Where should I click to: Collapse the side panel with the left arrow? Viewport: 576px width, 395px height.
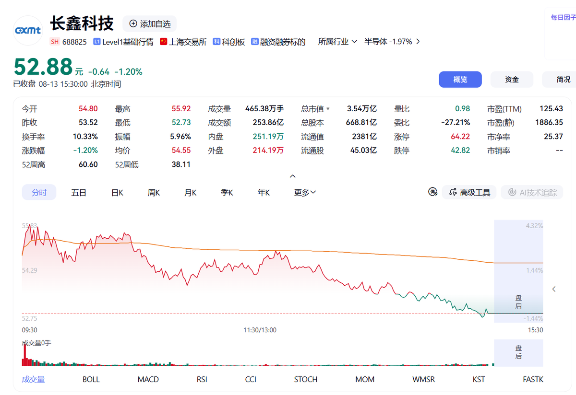click(554, 289)
